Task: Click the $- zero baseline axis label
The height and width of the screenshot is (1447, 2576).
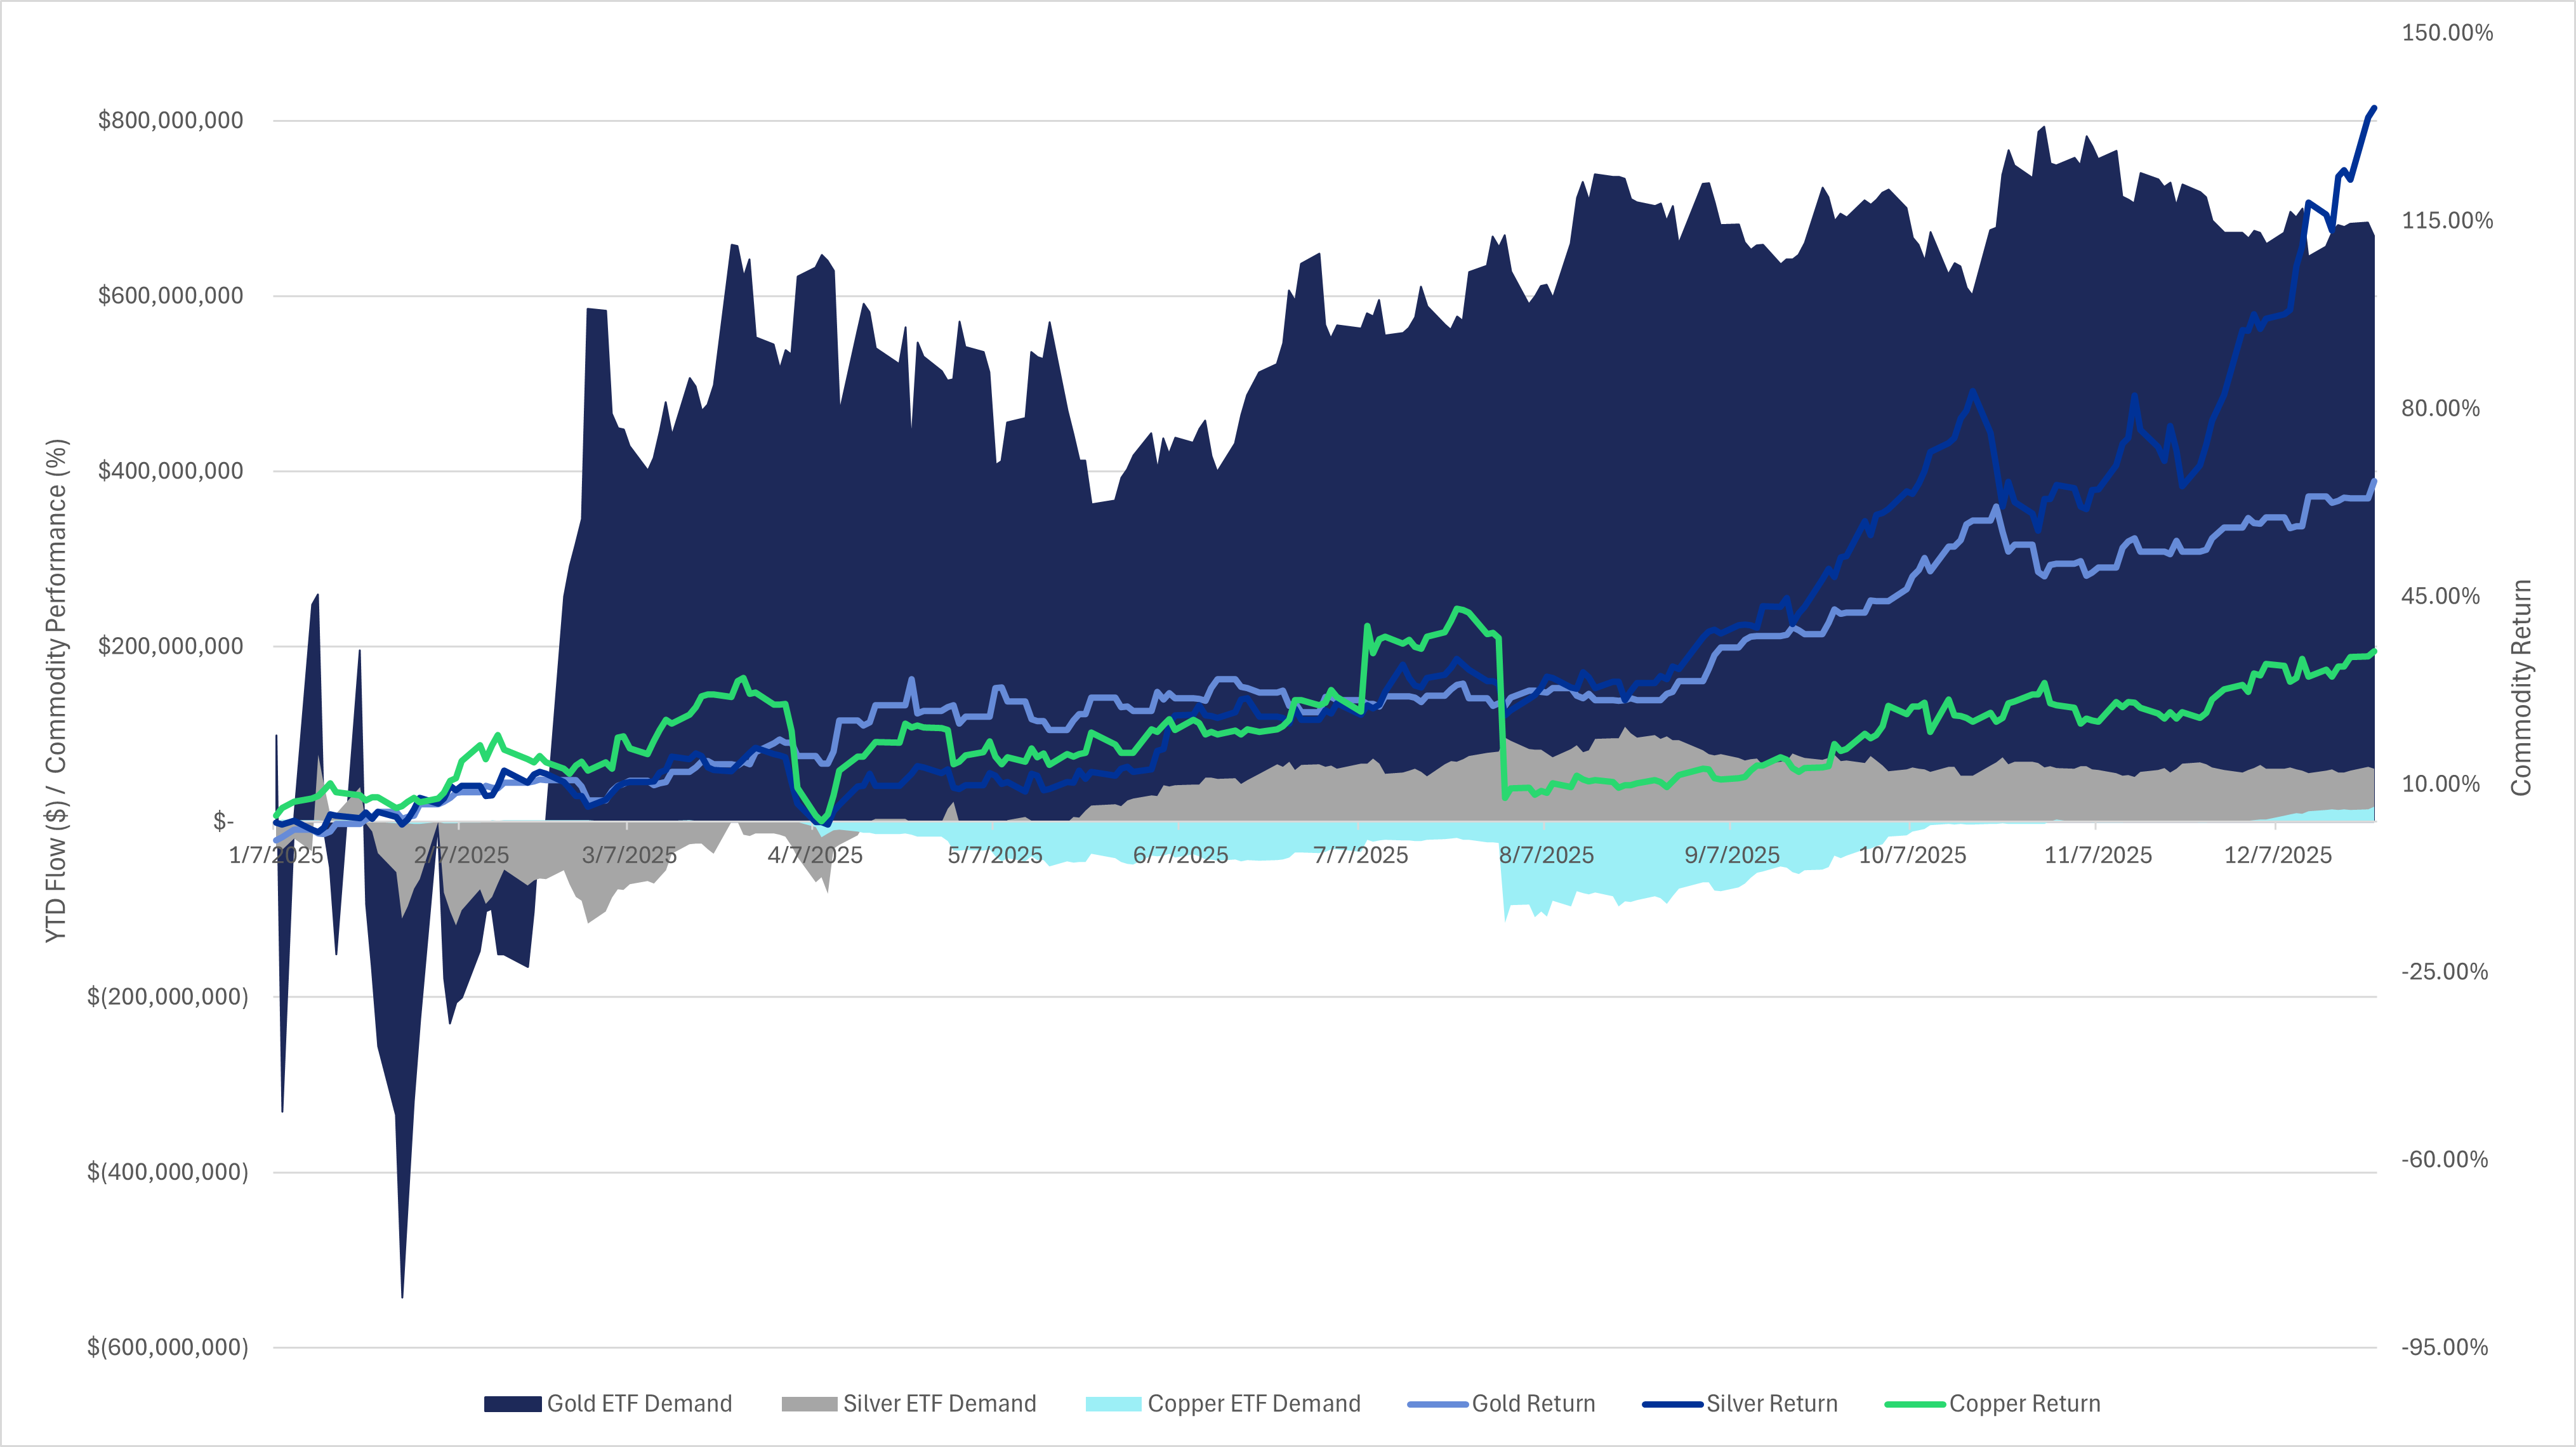Action: click(223, 821)
